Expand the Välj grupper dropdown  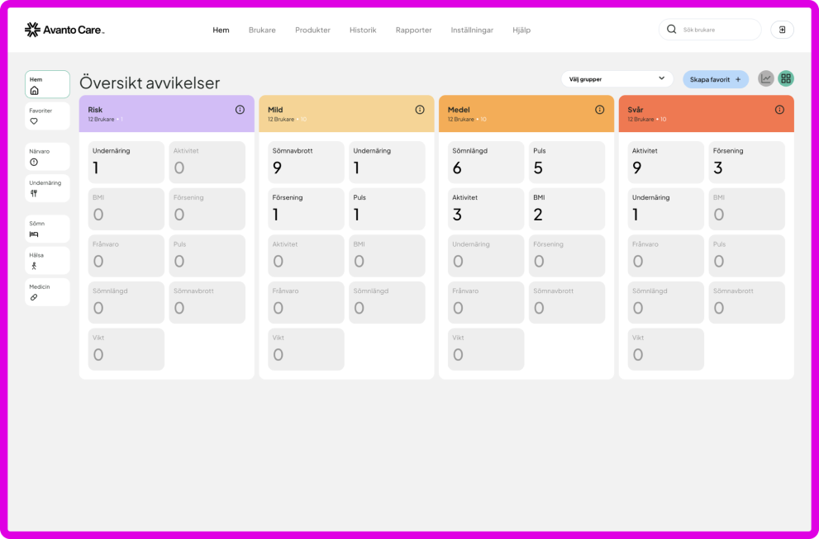pos(617,78)
